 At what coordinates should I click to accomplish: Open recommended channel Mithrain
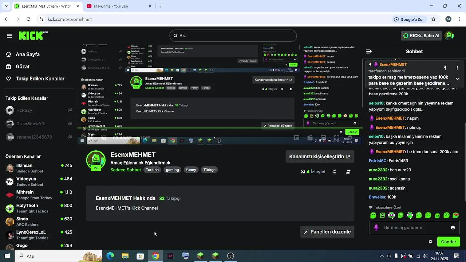click(x=39, y=195)
